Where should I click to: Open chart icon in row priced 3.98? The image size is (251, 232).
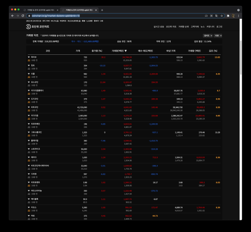click(x=29, y=186)
